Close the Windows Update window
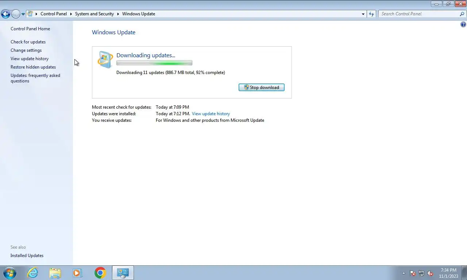467x280 pixels. click(460, 4)
